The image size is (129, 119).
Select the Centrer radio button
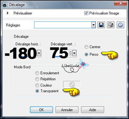[86, 47]
